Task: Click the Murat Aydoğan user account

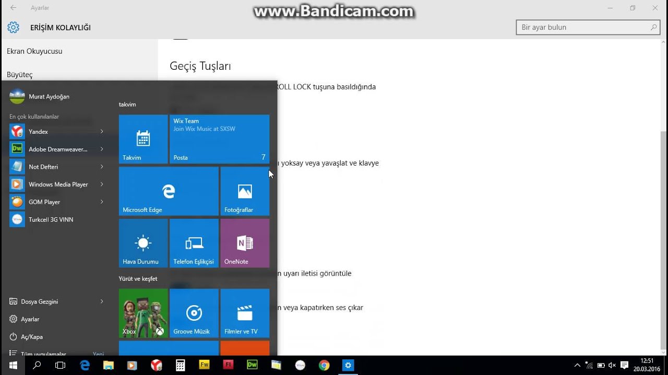Action: 40,96
